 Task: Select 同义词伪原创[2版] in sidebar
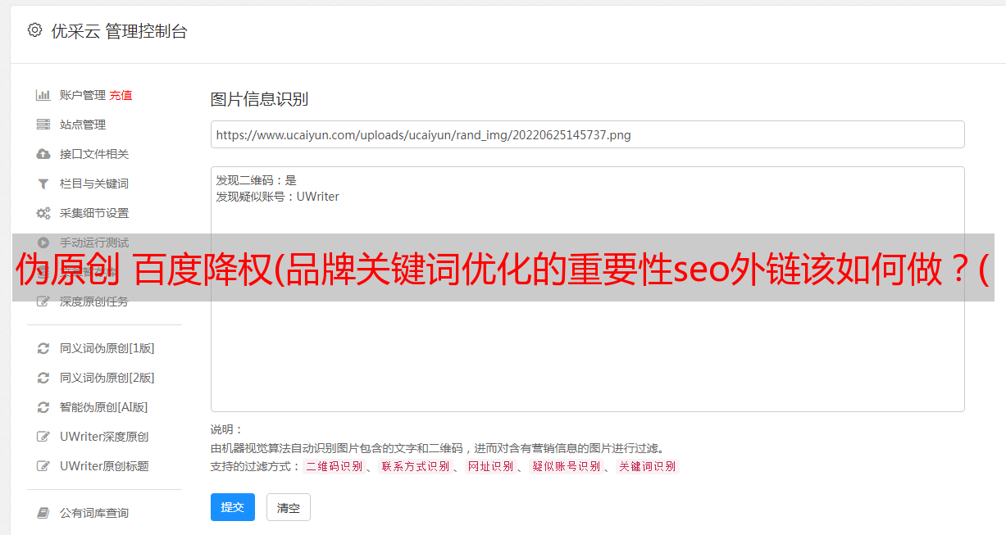tap(107, 378)
